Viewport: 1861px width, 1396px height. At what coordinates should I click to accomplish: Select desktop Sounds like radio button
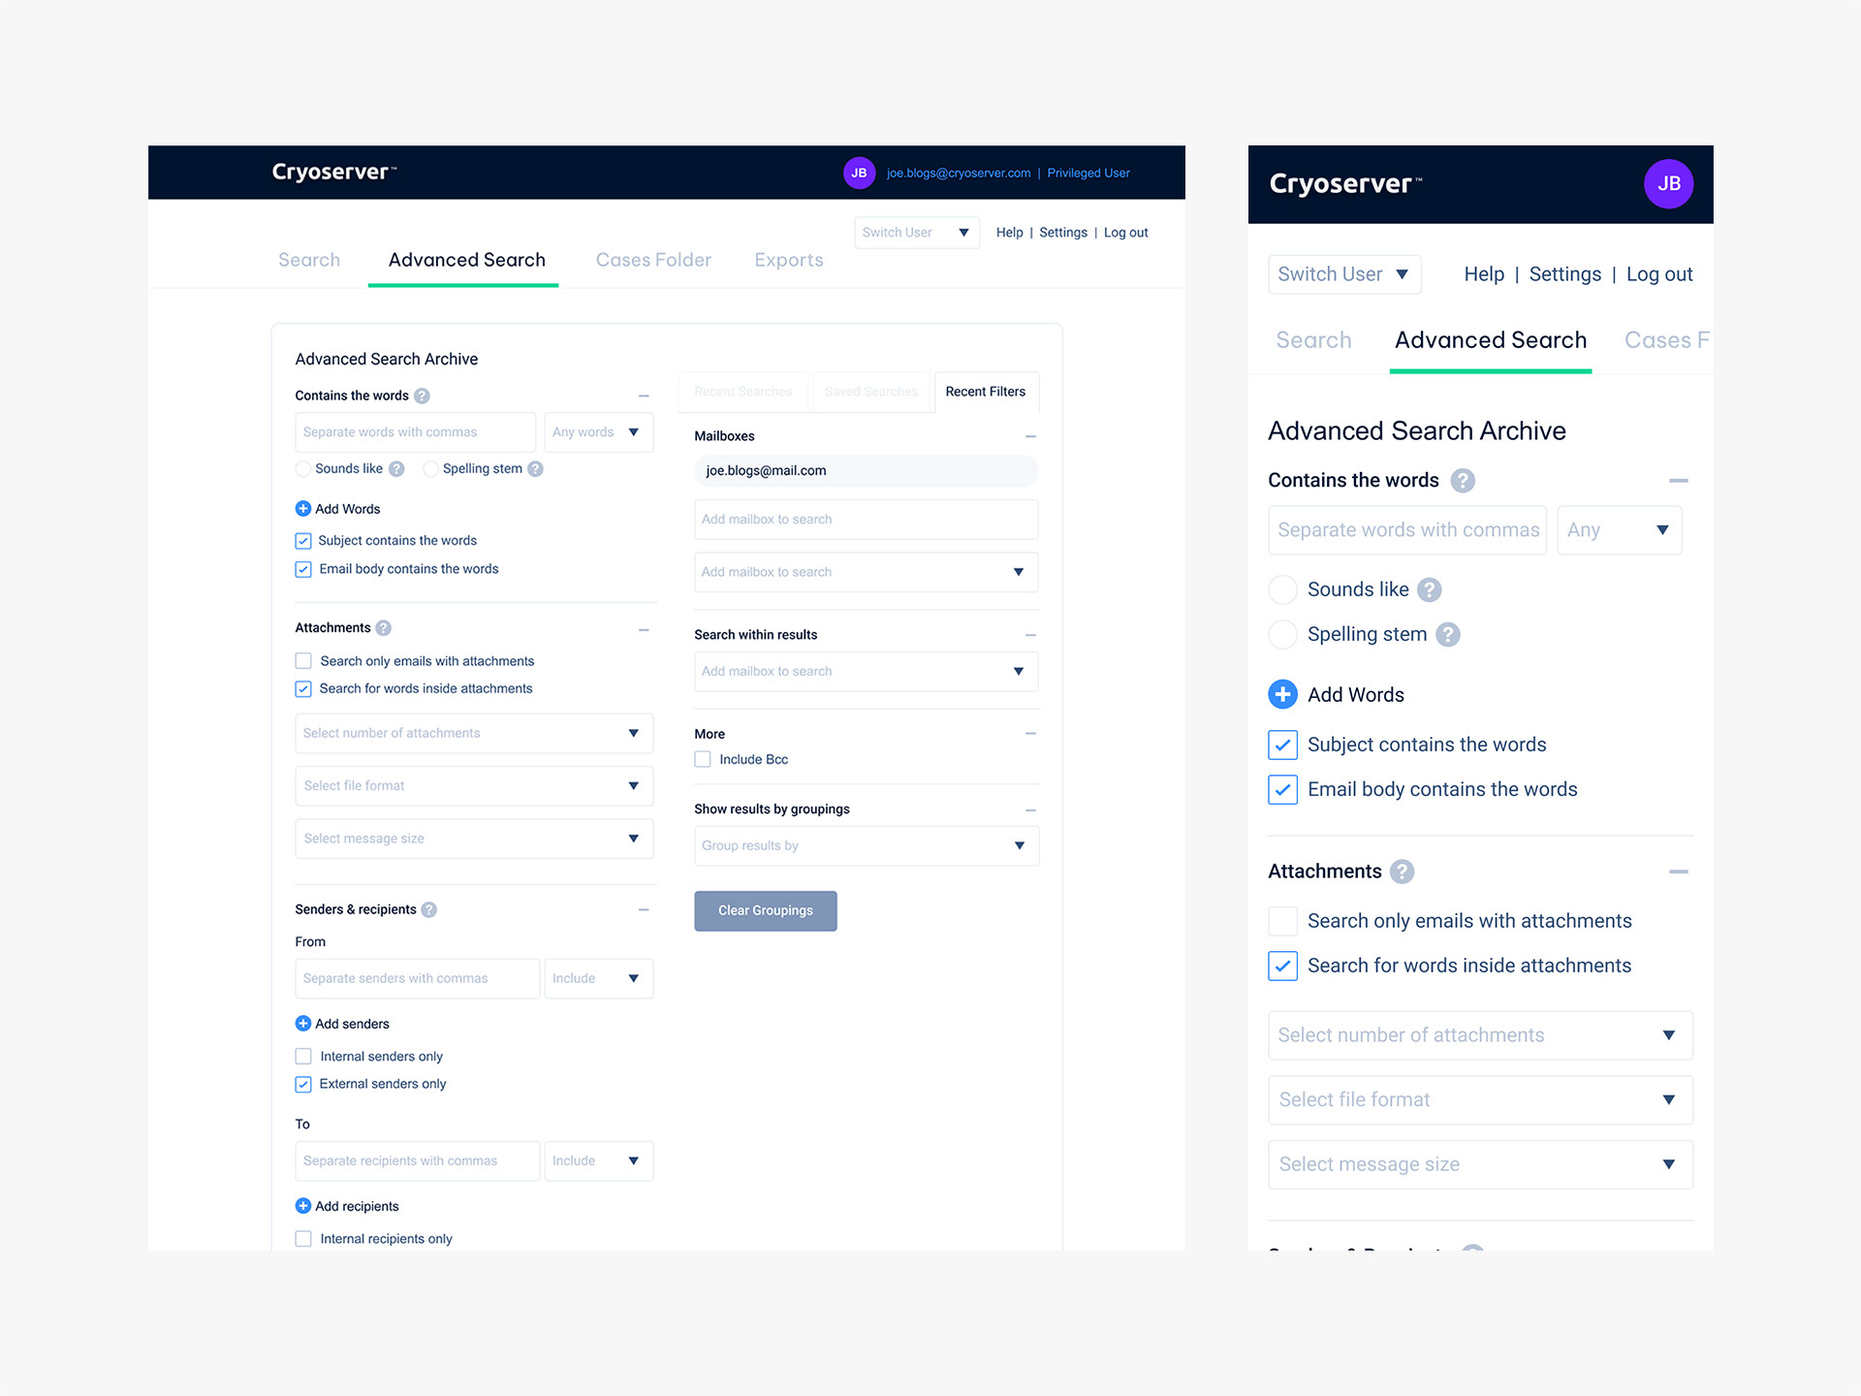point(303,469)
